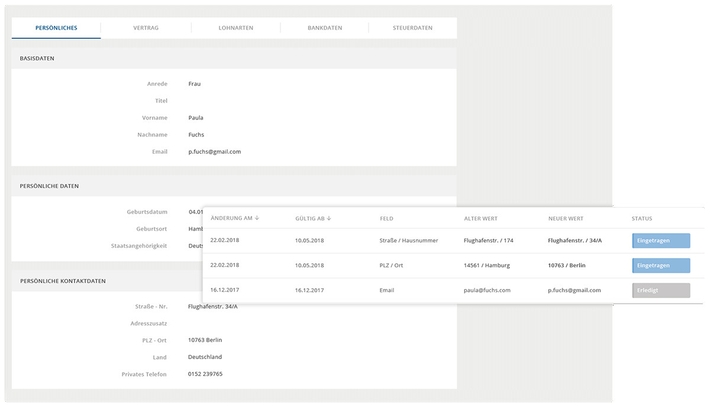Screen dimensions: 710x407
Task: Click the Straße value Flughafenstr. 34/A
Action: point(212,306)
